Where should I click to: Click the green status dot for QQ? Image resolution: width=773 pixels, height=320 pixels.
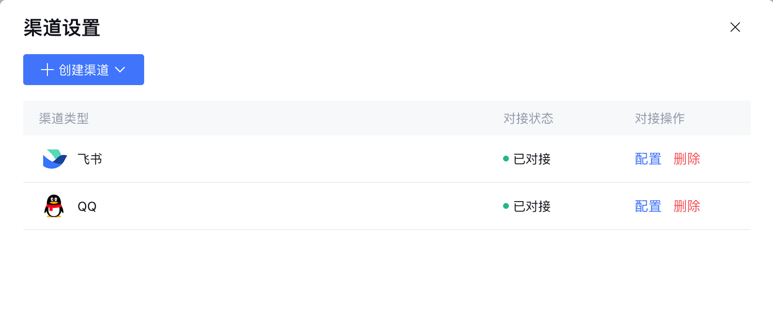pos(506,206)
